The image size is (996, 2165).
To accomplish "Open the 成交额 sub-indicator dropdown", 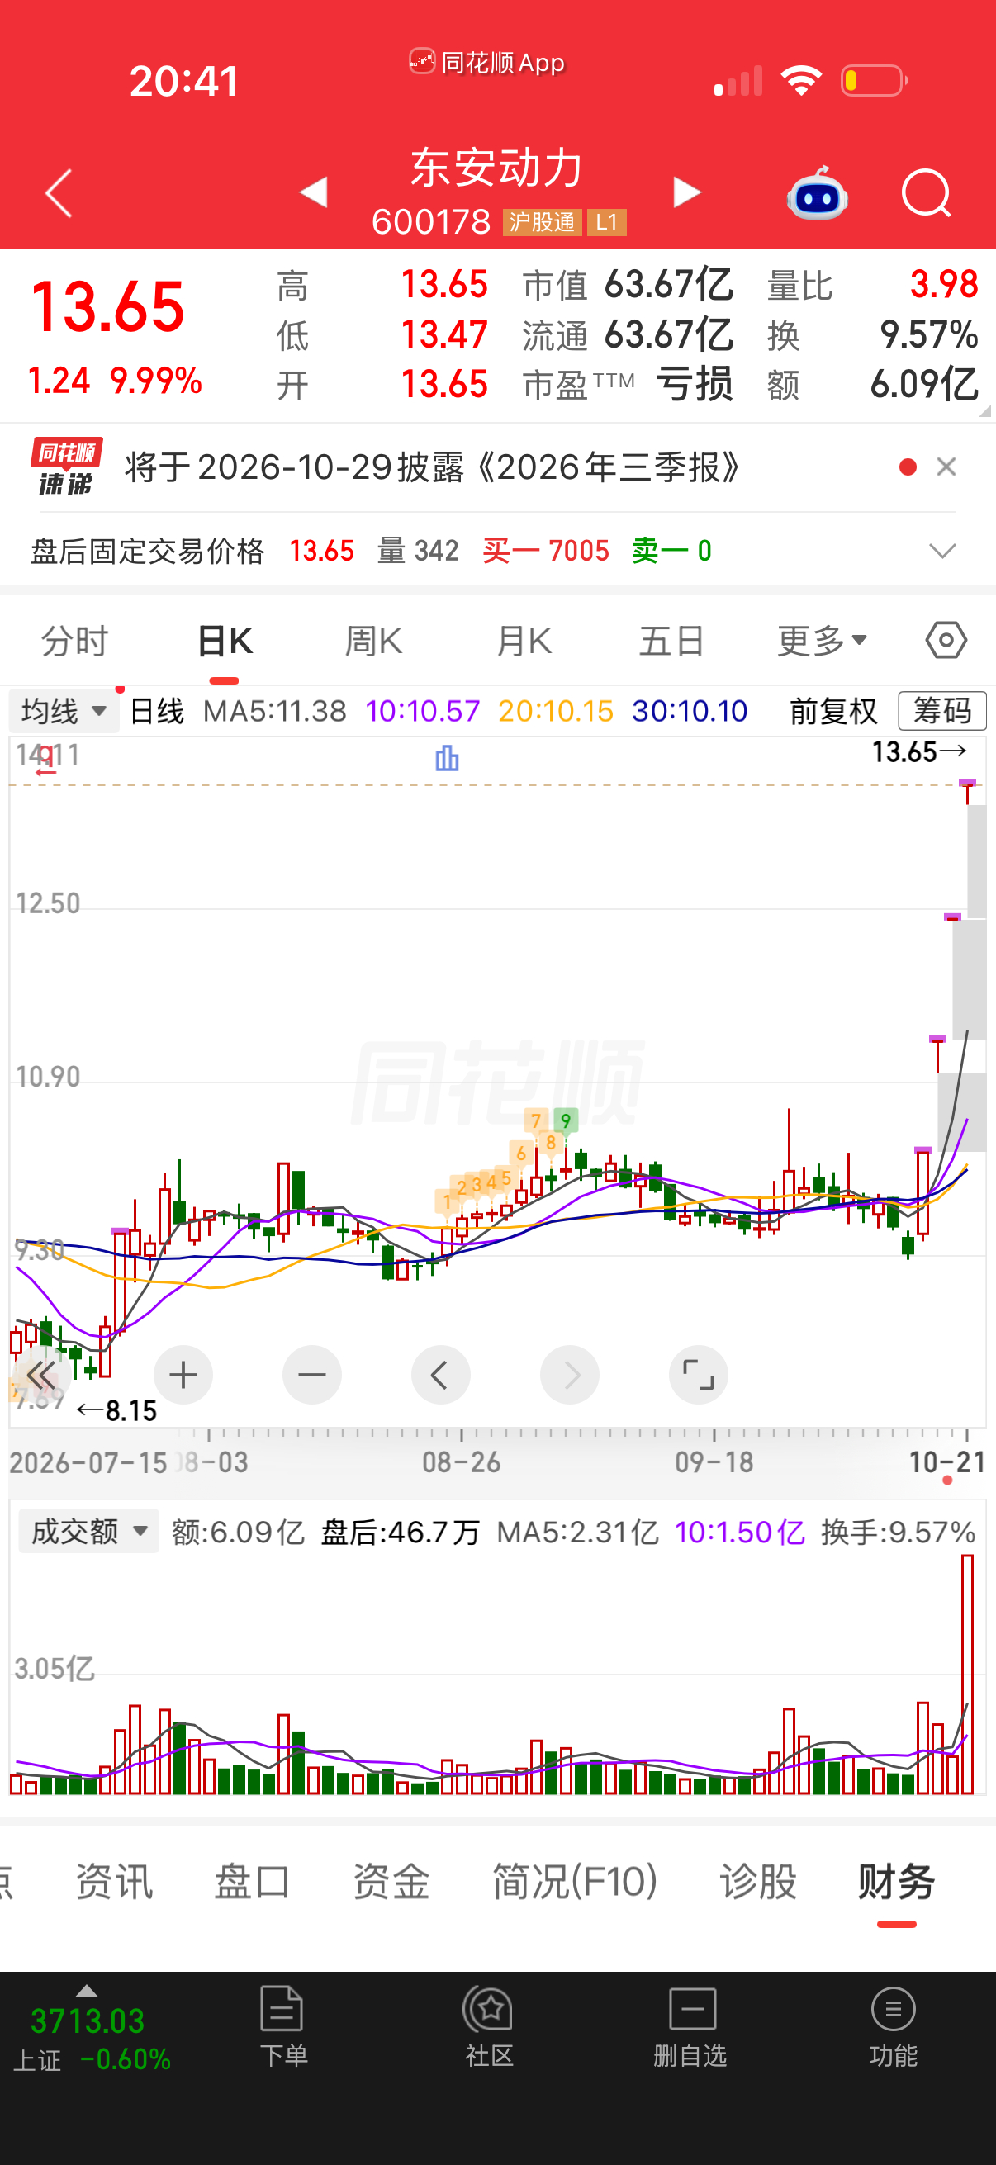I will 89,1532.
